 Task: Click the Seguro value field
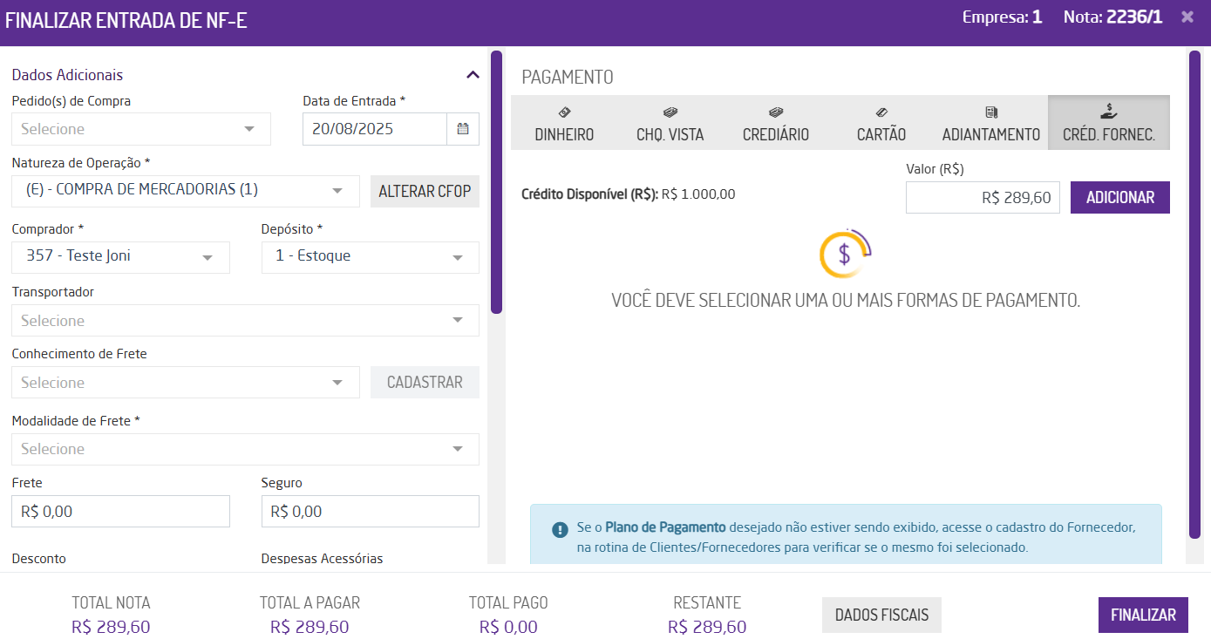371,511
